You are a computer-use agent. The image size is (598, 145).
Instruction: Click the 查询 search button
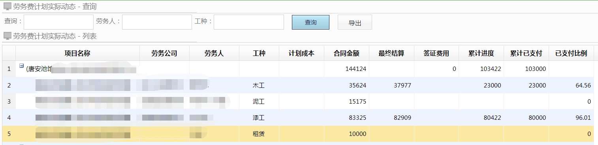pos(310,22)
